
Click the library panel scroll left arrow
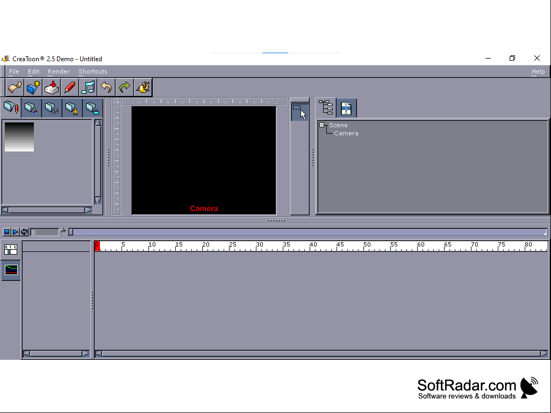pyautogui.click(x=5, y=210)
